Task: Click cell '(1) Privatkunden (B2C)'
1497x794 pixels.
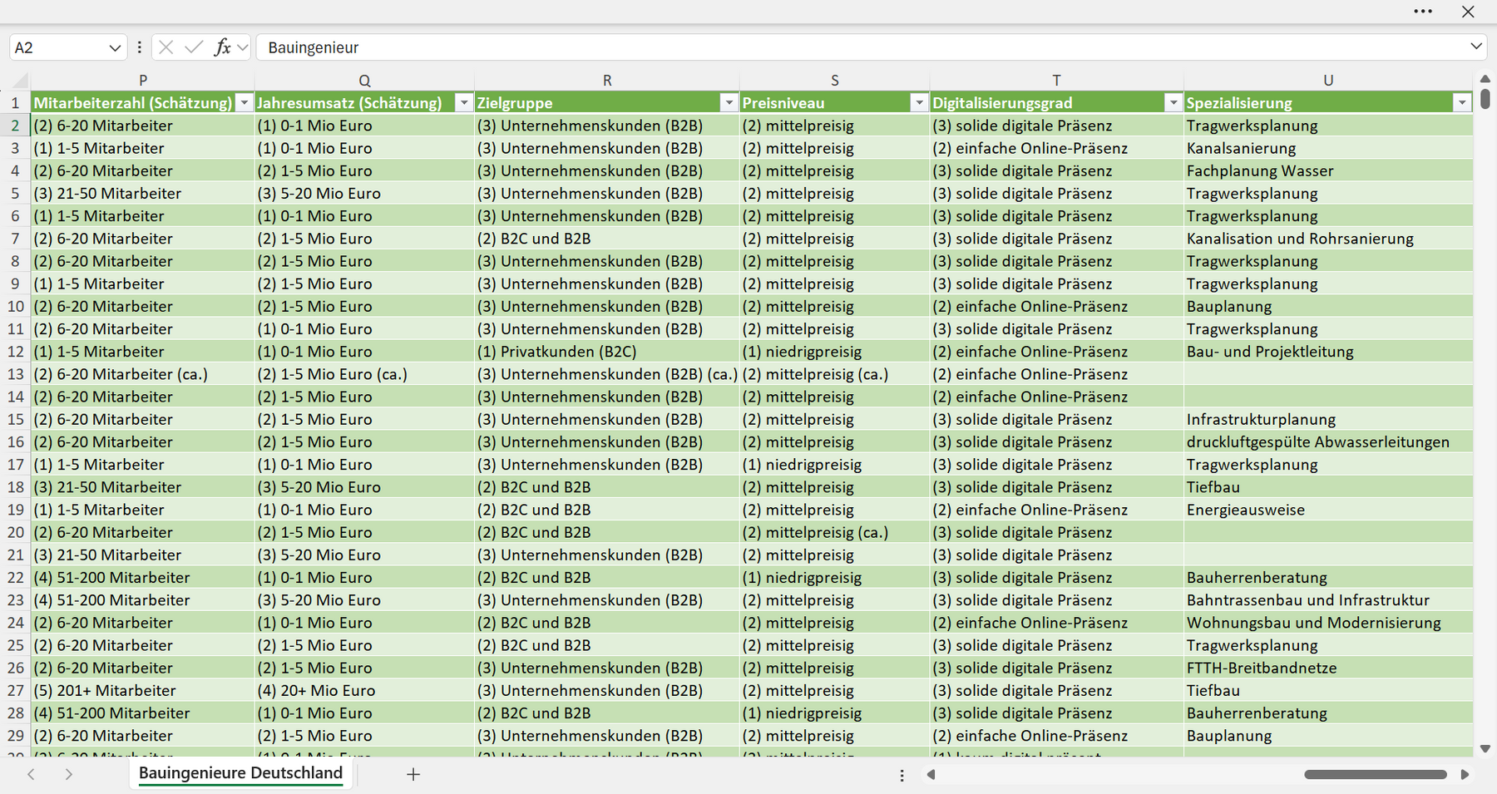Action: [607, 352]
